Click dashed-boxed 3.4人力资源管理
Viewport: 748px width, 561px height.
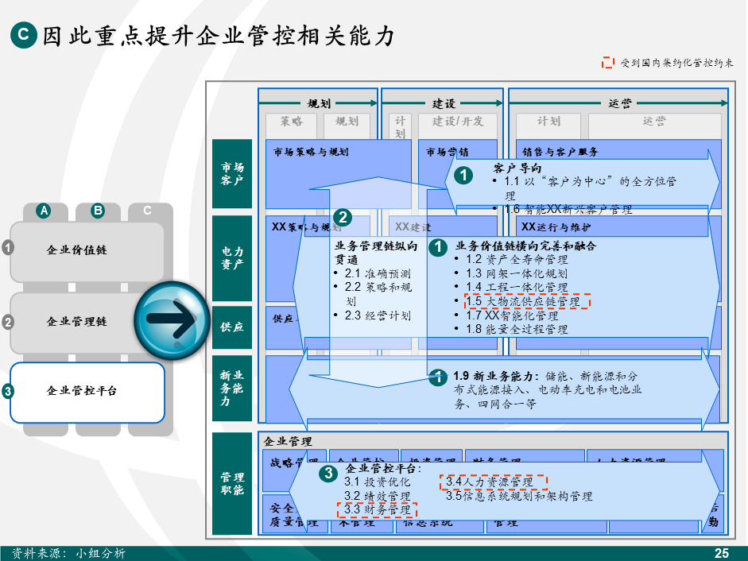pos(494,482)
